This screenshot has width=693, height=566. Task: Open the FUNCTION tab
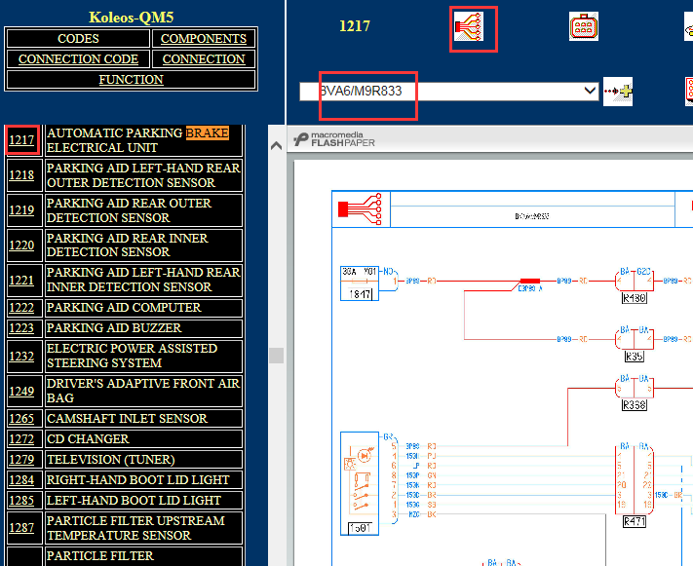131,80
